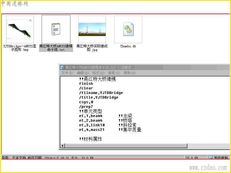Screen dimensions: 231x173
Task: Click the et,3,link10 line in text
Action: pos(92,125)
